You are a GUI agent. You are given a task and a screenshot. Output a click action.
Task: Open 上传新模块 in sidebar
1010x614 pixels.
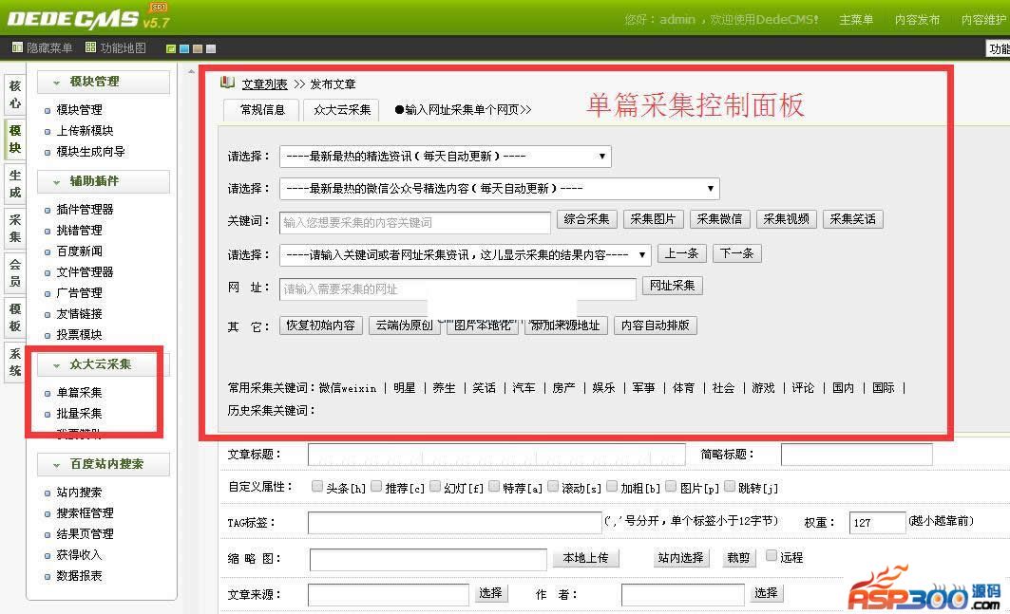pos(85,131)
